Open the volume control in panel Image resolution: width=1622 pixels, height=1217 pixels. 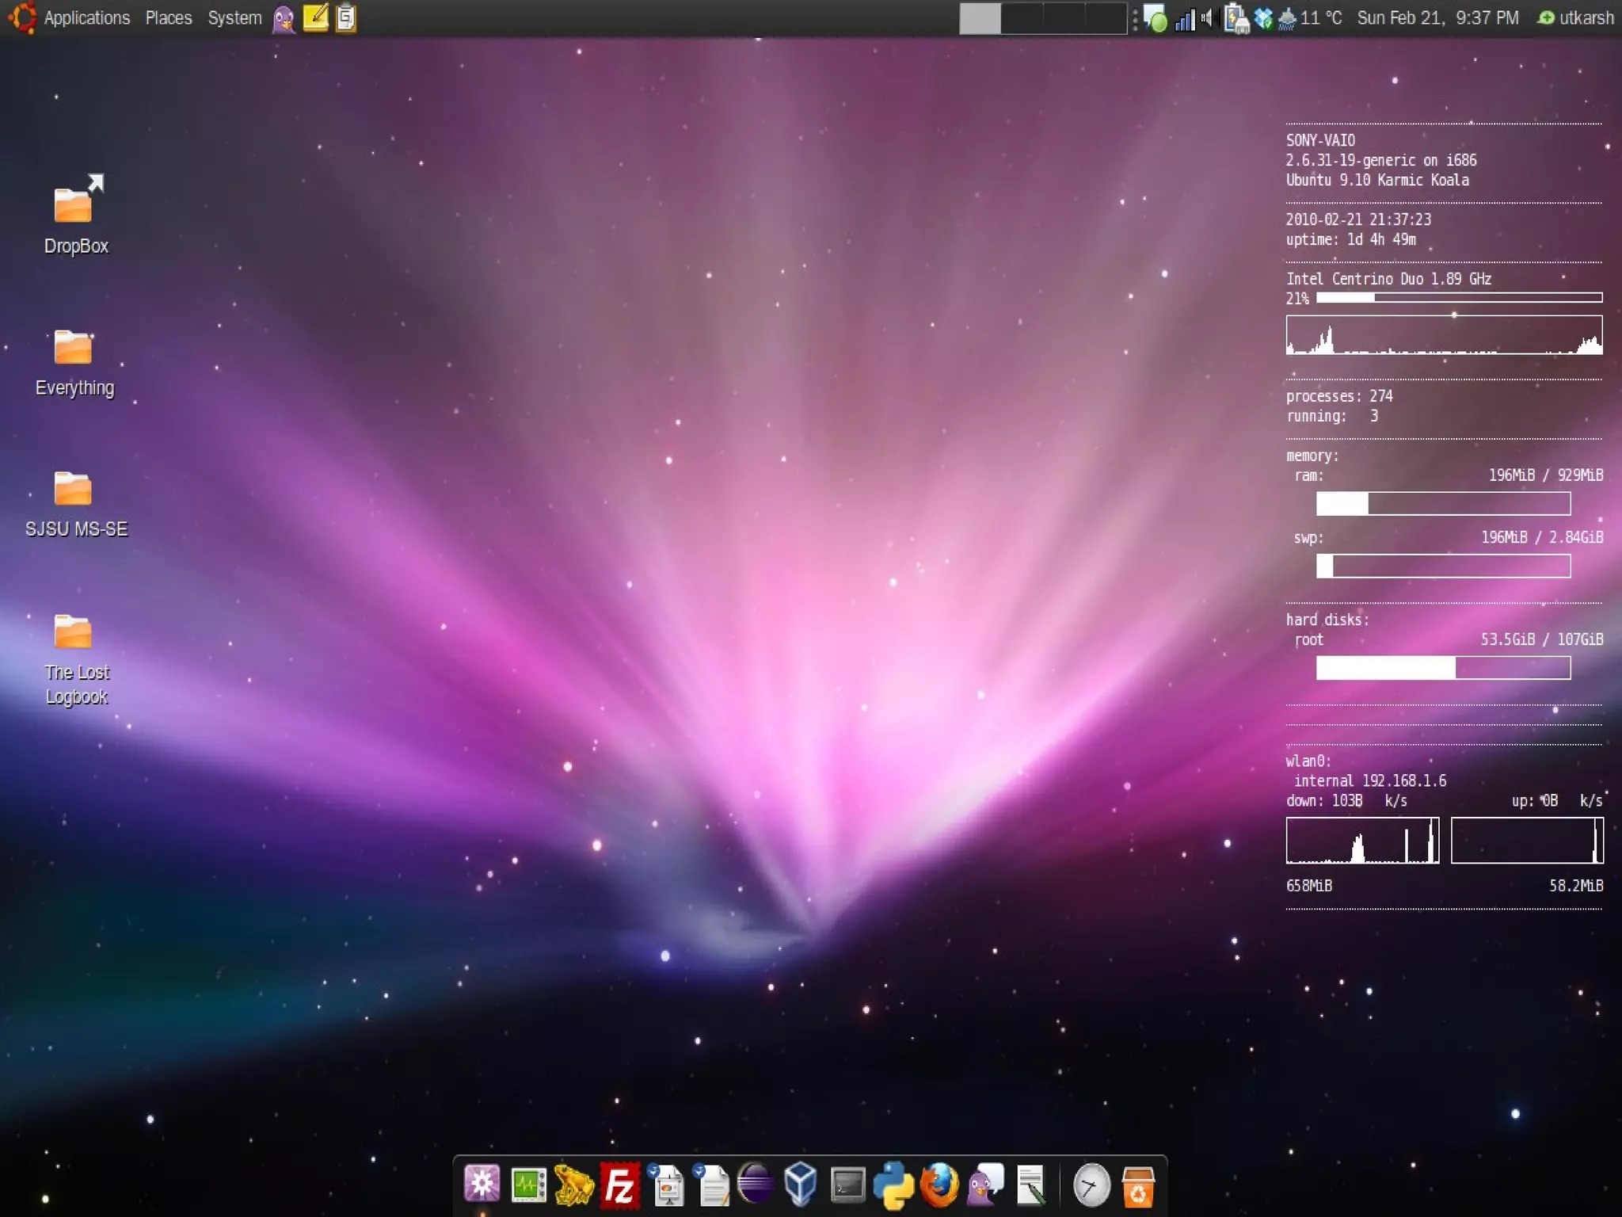[x=1207, y=18]
